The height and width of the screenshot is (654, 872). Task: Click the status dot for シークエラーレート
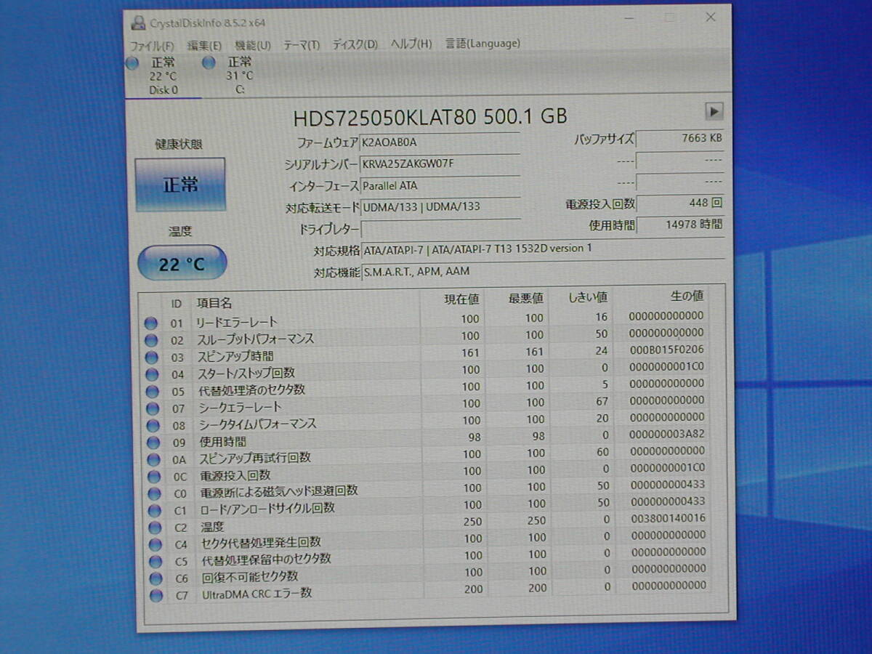[152, 408]
